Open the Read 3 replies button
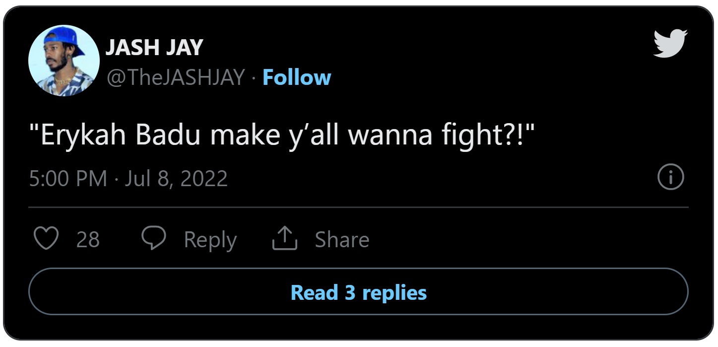 click(x=358, y=292)
